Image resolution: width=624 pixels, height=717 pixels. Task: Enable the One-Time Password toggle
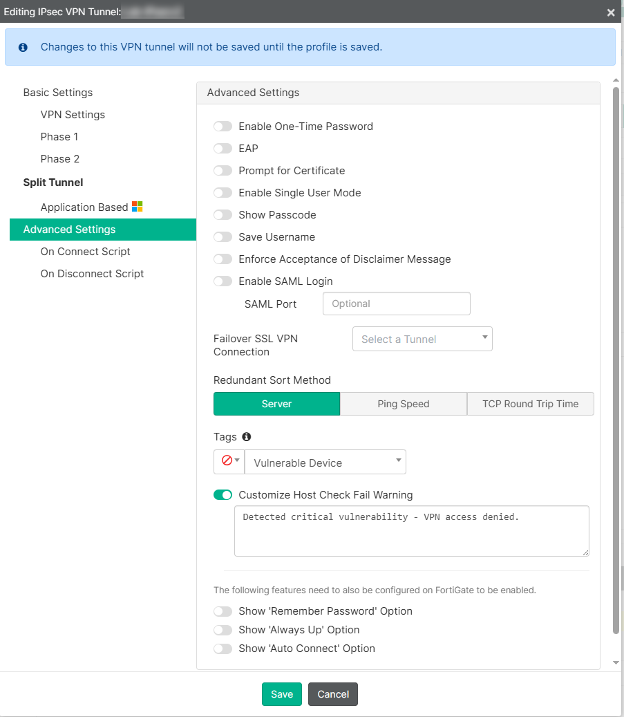[223, 127]
